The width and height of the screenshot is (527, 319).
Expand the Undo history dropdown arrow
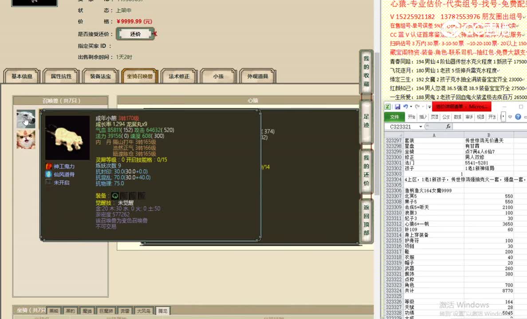click(410, 106)
